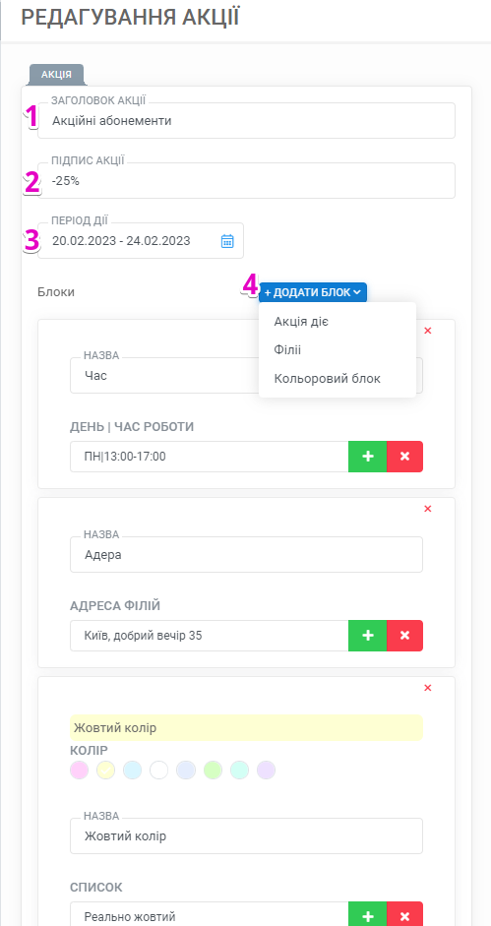Choose the light green color swatch
The height and width of the screenshot is (926, 491).
pyautogui.click(x=213, y=771)
